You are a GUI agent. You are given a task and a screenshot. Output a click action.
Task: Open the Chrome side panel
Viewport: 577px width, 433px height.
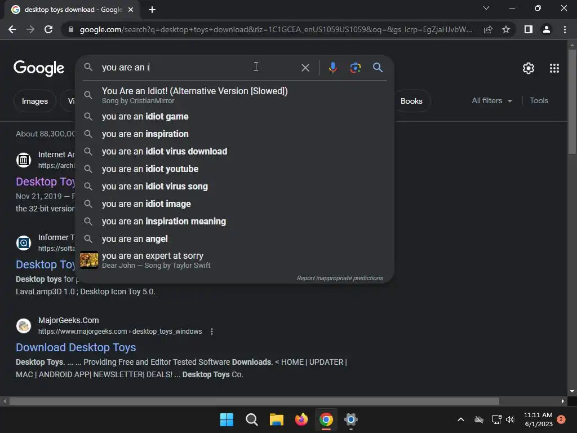(x=529, y=29)
